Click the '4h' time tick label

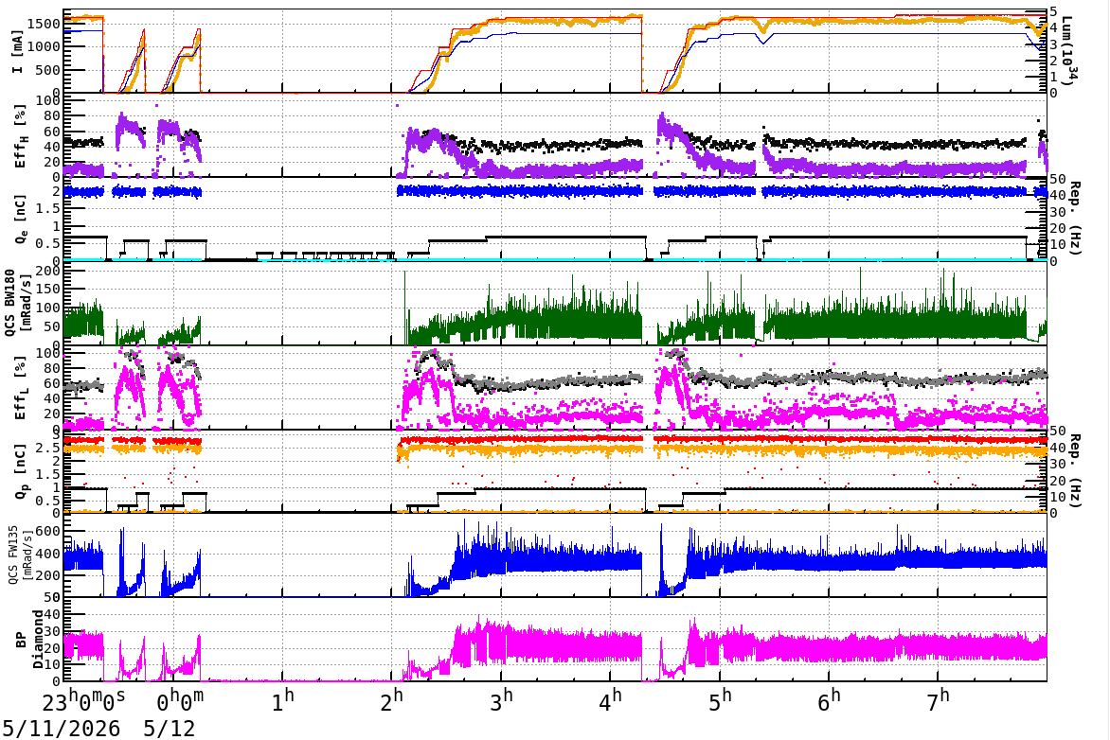coord(610,701)
